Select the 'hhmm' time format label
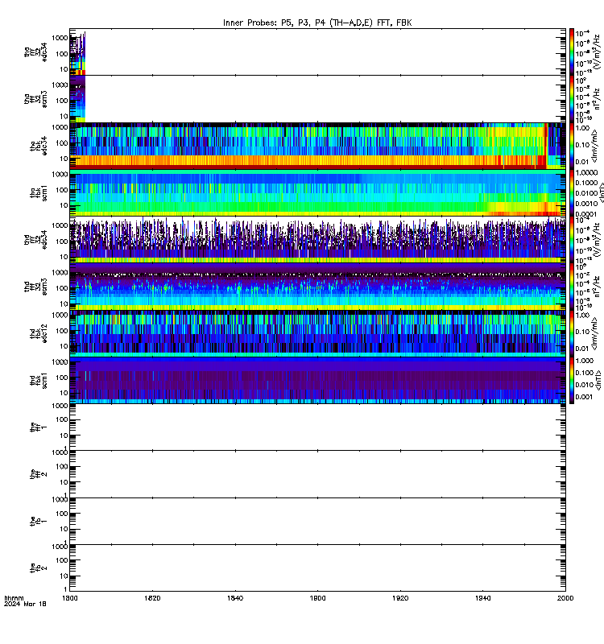Viewport: 604px width, 644px height. pos(14,598)
